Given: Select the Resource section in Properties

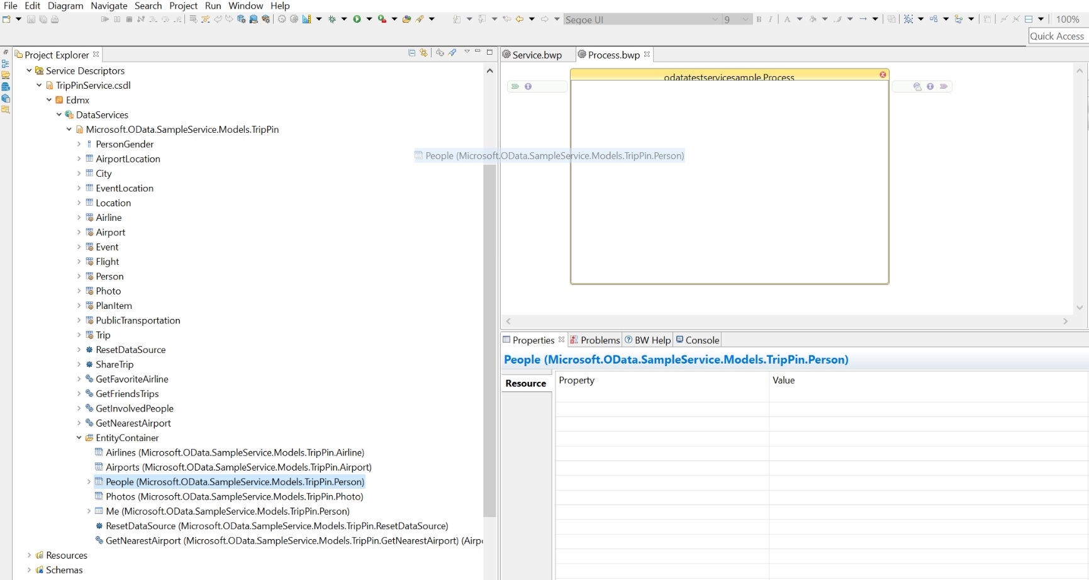Looking at the screenshot, I should (x=525, y=383).
